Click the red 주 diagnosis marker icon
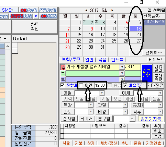 [63, 67]
